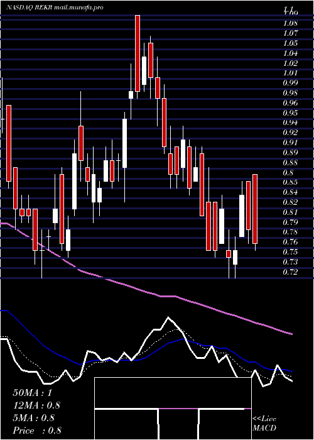The width and height of the screenshot is (314, 440).
Task: Click the 1.07 price axis label
Action: [290, 33]
